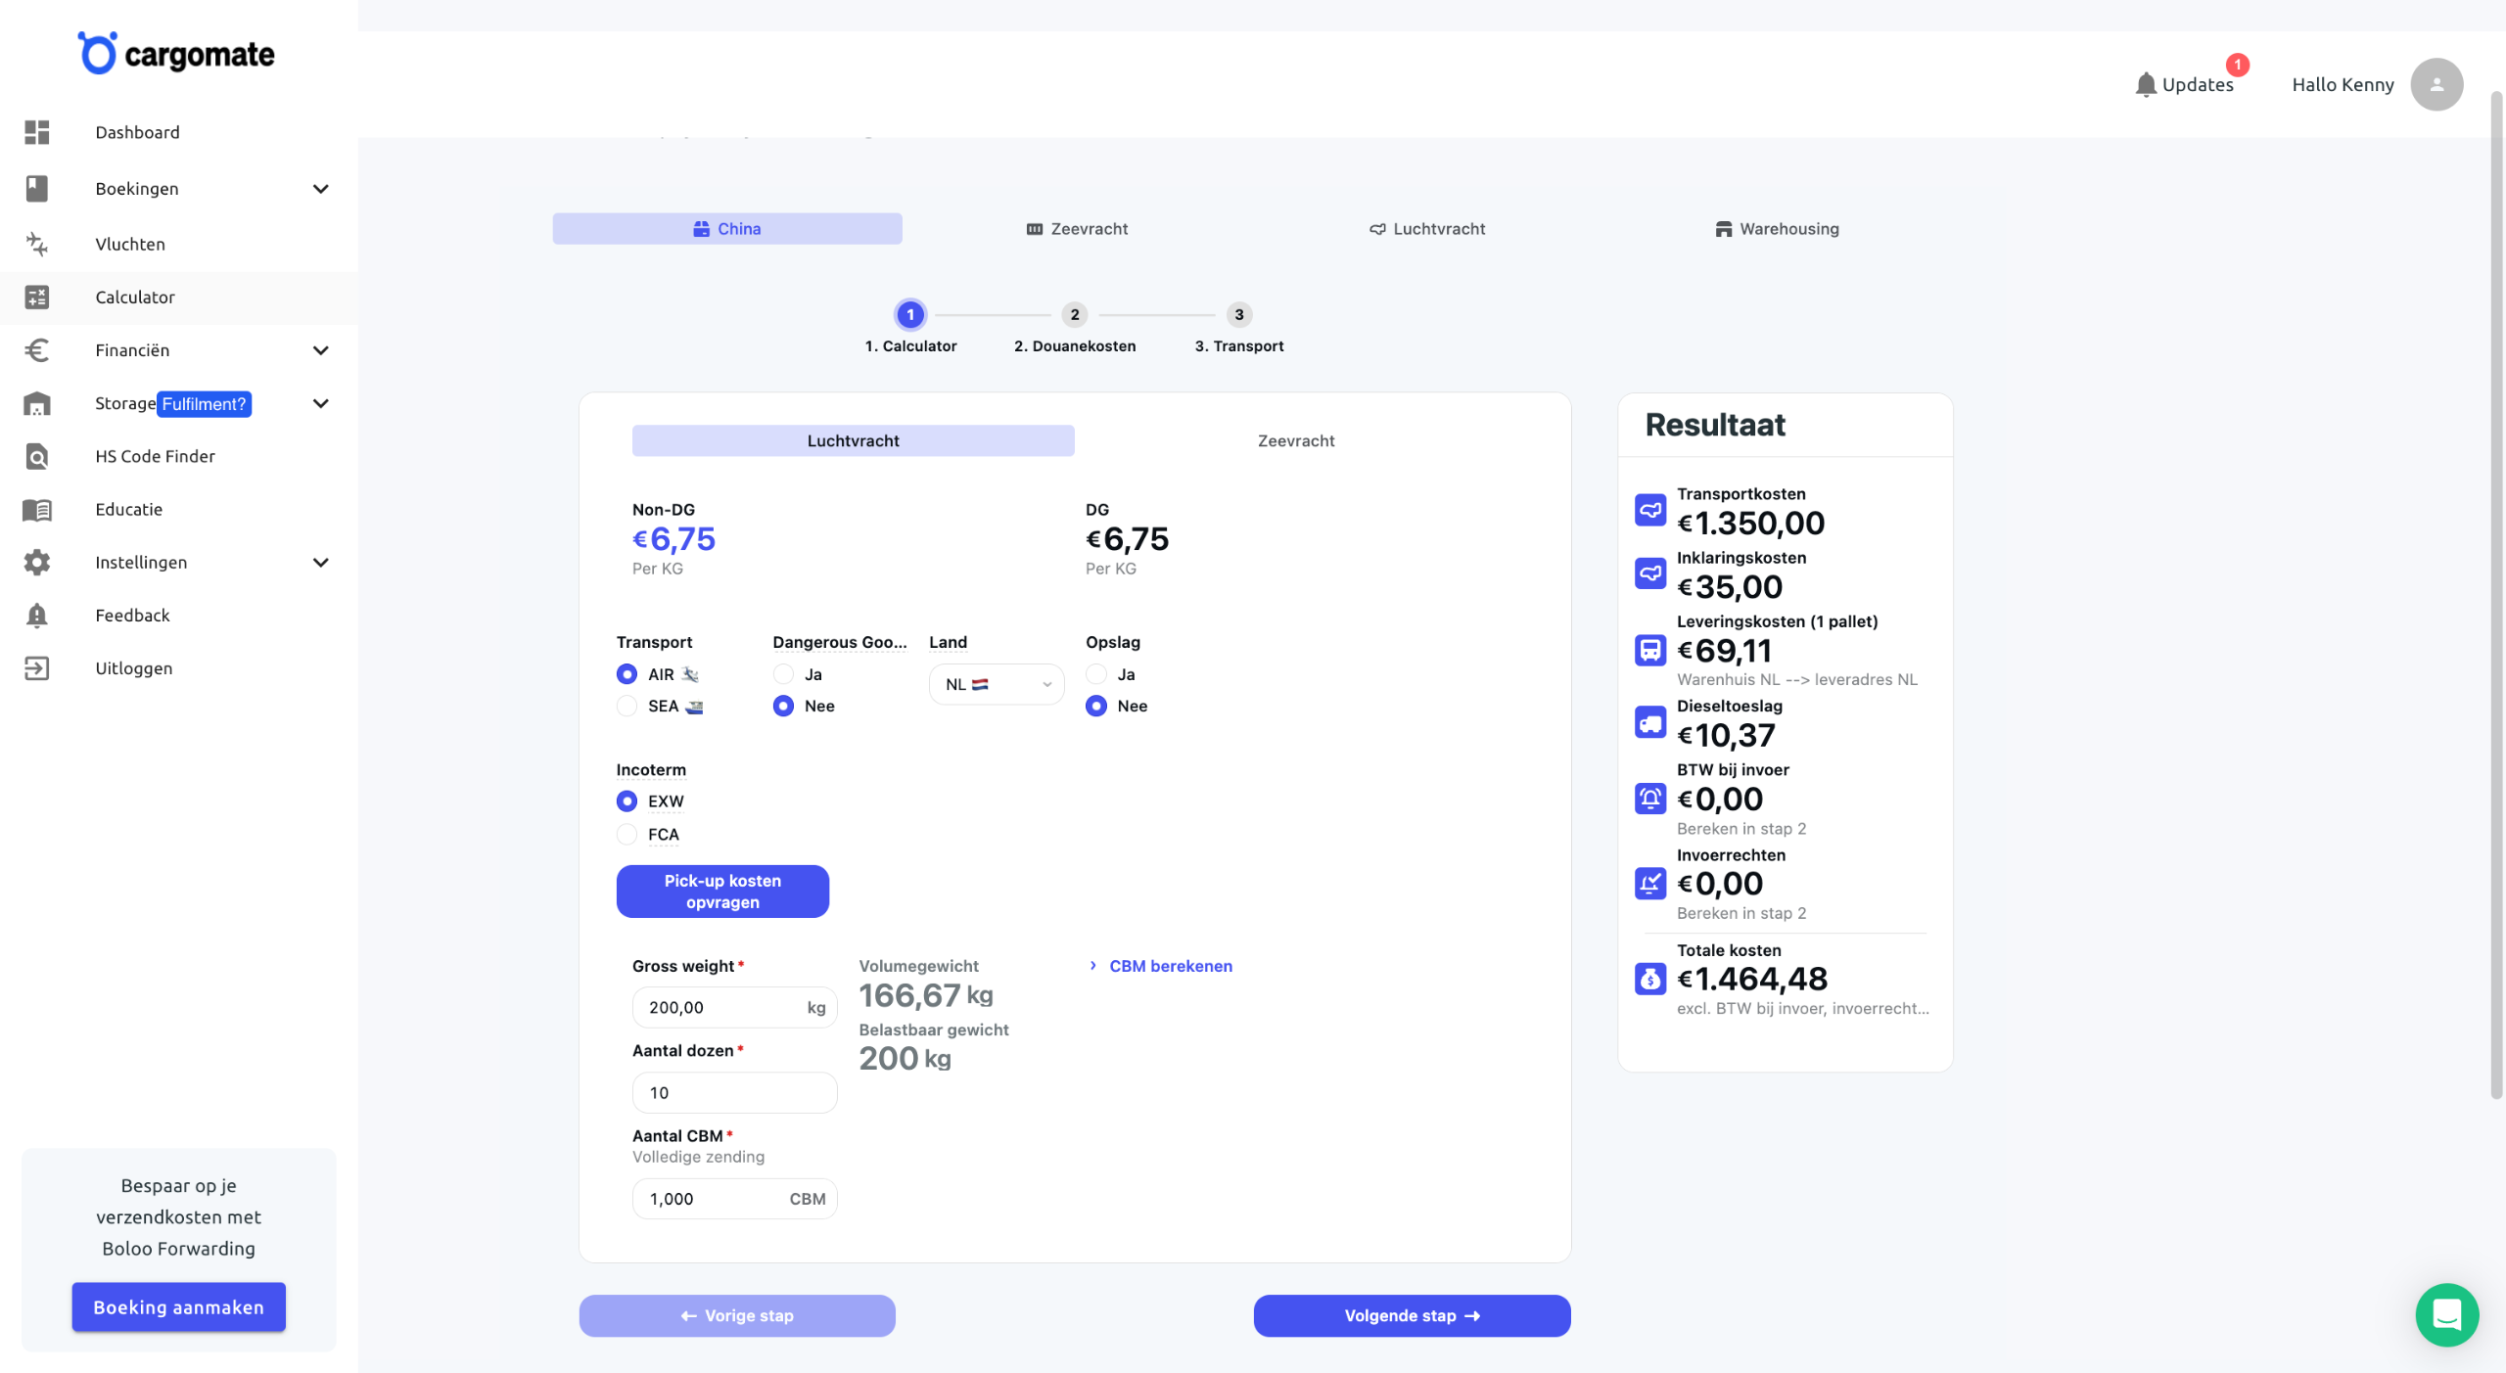This screenshot has width=2506, height=1373.
Task: Open Vluchten via the airplane icon
Action: pyautogui.click(x=37, y=244)
